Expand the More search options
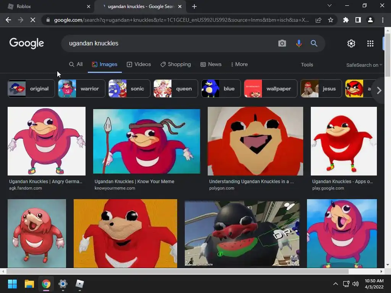 [x=239, y=64]
